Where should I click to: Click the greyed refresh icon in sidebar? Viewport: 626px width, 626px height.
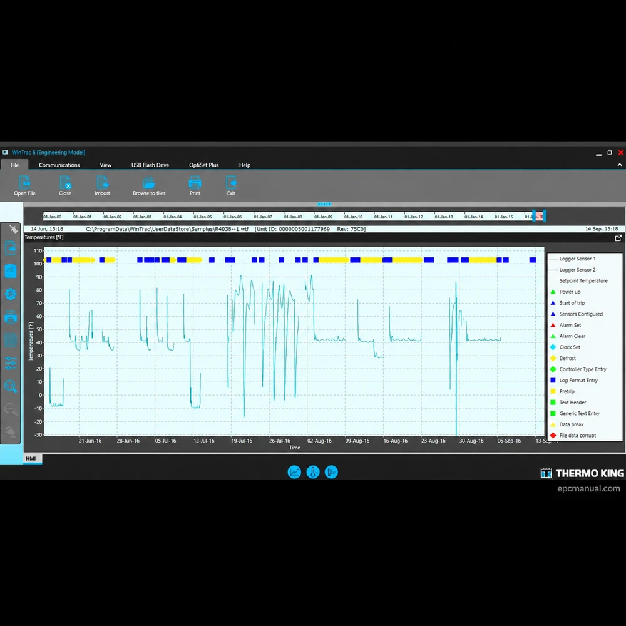[x=11, y=433]
